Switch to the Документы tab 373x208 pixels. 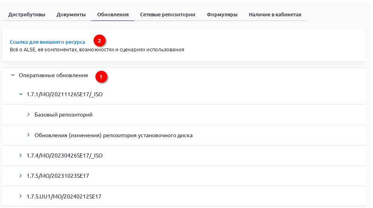(71, 15)
